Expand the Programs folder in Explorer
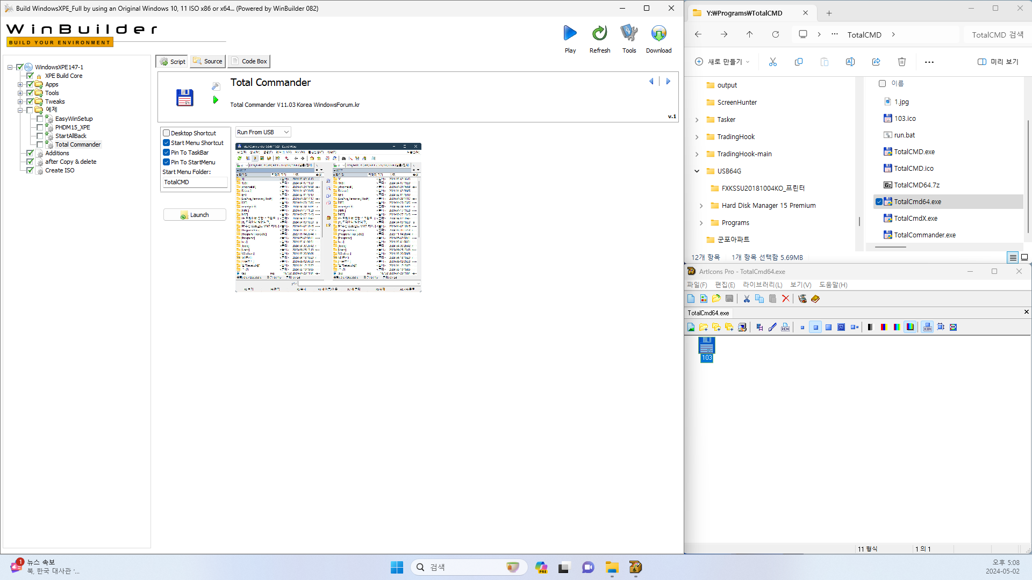 pyautogui.click(x=701, y=223)
